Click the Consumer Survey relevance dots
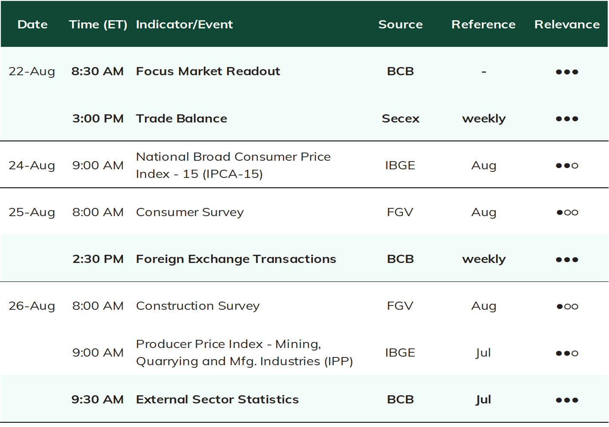The width and height of the screenshot is (609, 427). click(x=567, y=212)
